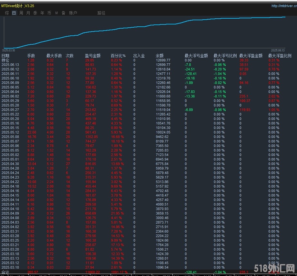Click the 余额 column header
297x276 pixels.
[160, 56]
